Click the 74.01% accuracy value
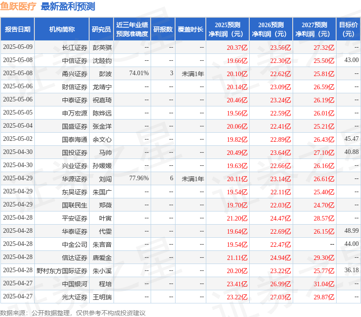 tap(139, 73)
